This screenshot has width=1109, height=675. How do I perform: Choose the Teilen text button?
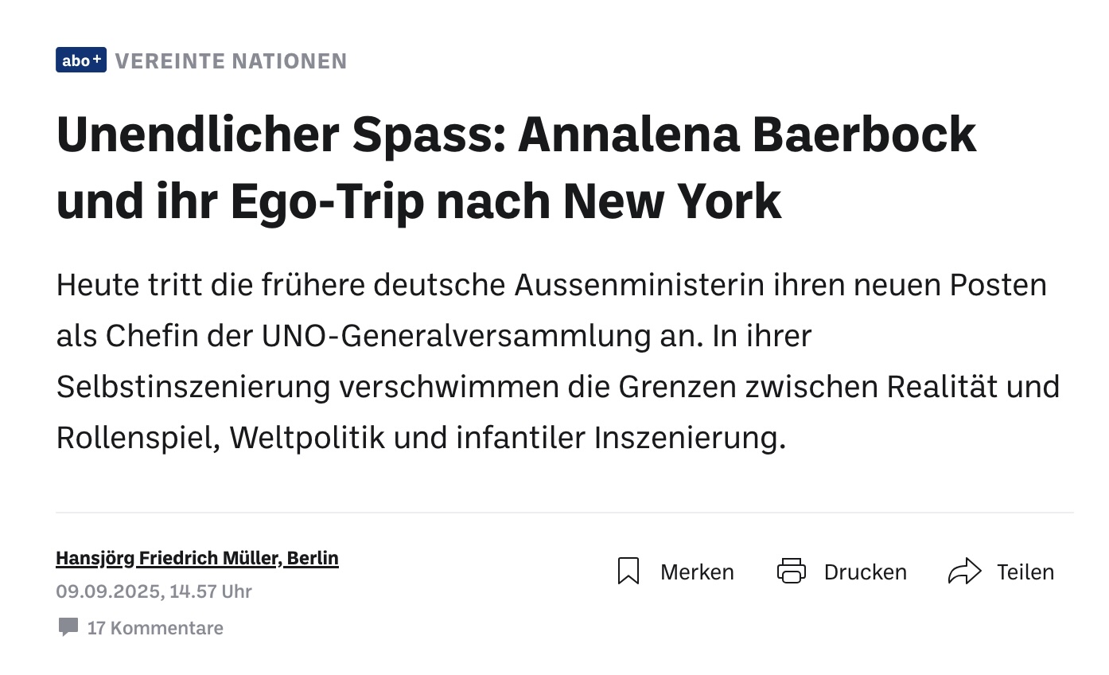pos(1025,572)
